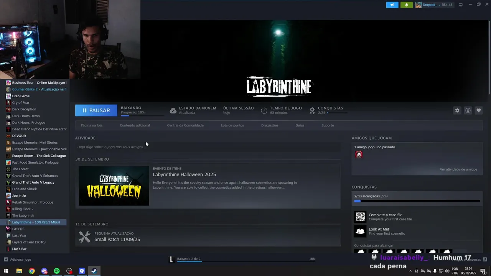The width and height of the screenshot is (491, 276).
Task: Click the small patch wrench icon
Action: point(84,237)
